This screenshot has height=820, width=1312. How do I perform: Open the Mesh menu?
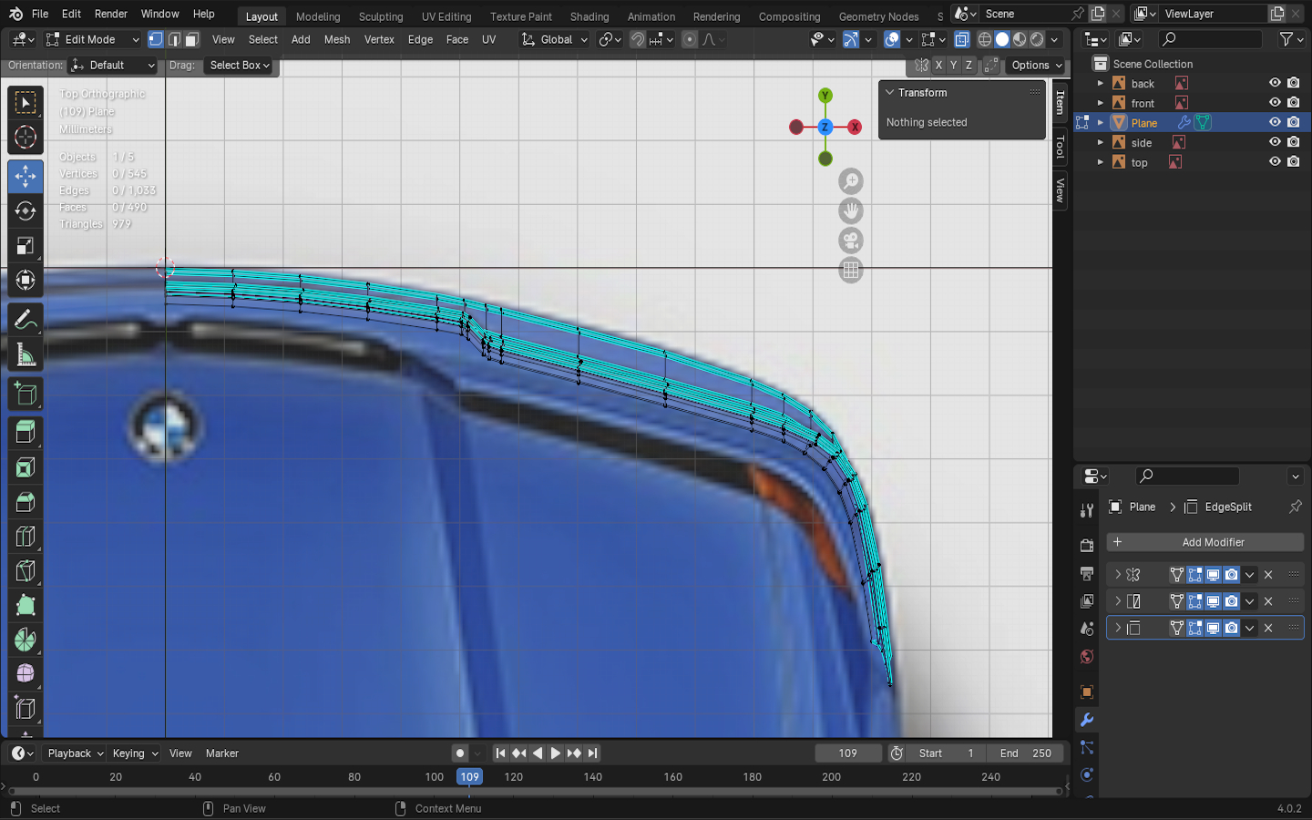(x=337, y=39)
